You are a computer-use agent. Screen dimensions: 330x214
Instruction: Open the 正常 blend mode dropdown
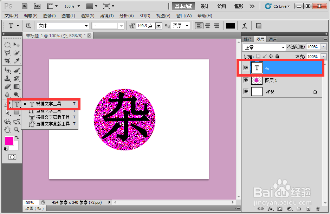coord(264,47)
